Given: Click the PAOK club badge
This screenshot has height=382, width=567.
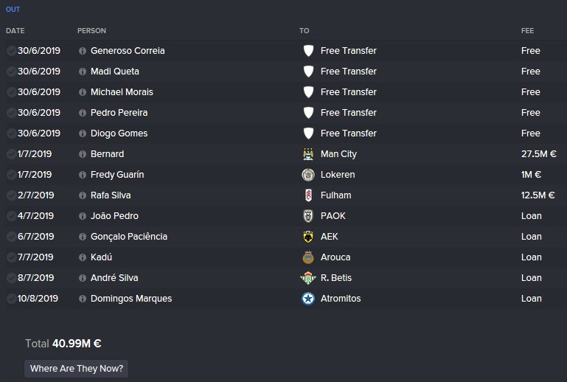Looking at the screenshot, I should tap(308, 216).
